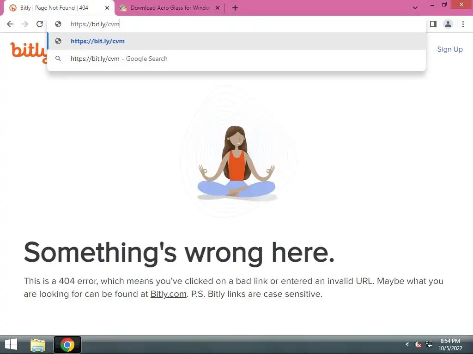Viewport: 473px width, 354px height.
Task: Launch File Explorer from taskbar
Action: (38, 345)
